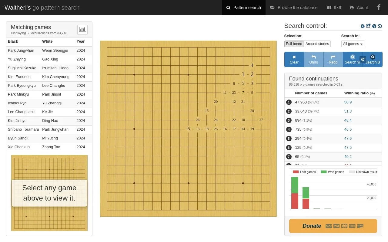Screen dimensions: 388x242
Task: Open game Kim Jinhyu vs Ding Hao
Action: pos(49,121)
